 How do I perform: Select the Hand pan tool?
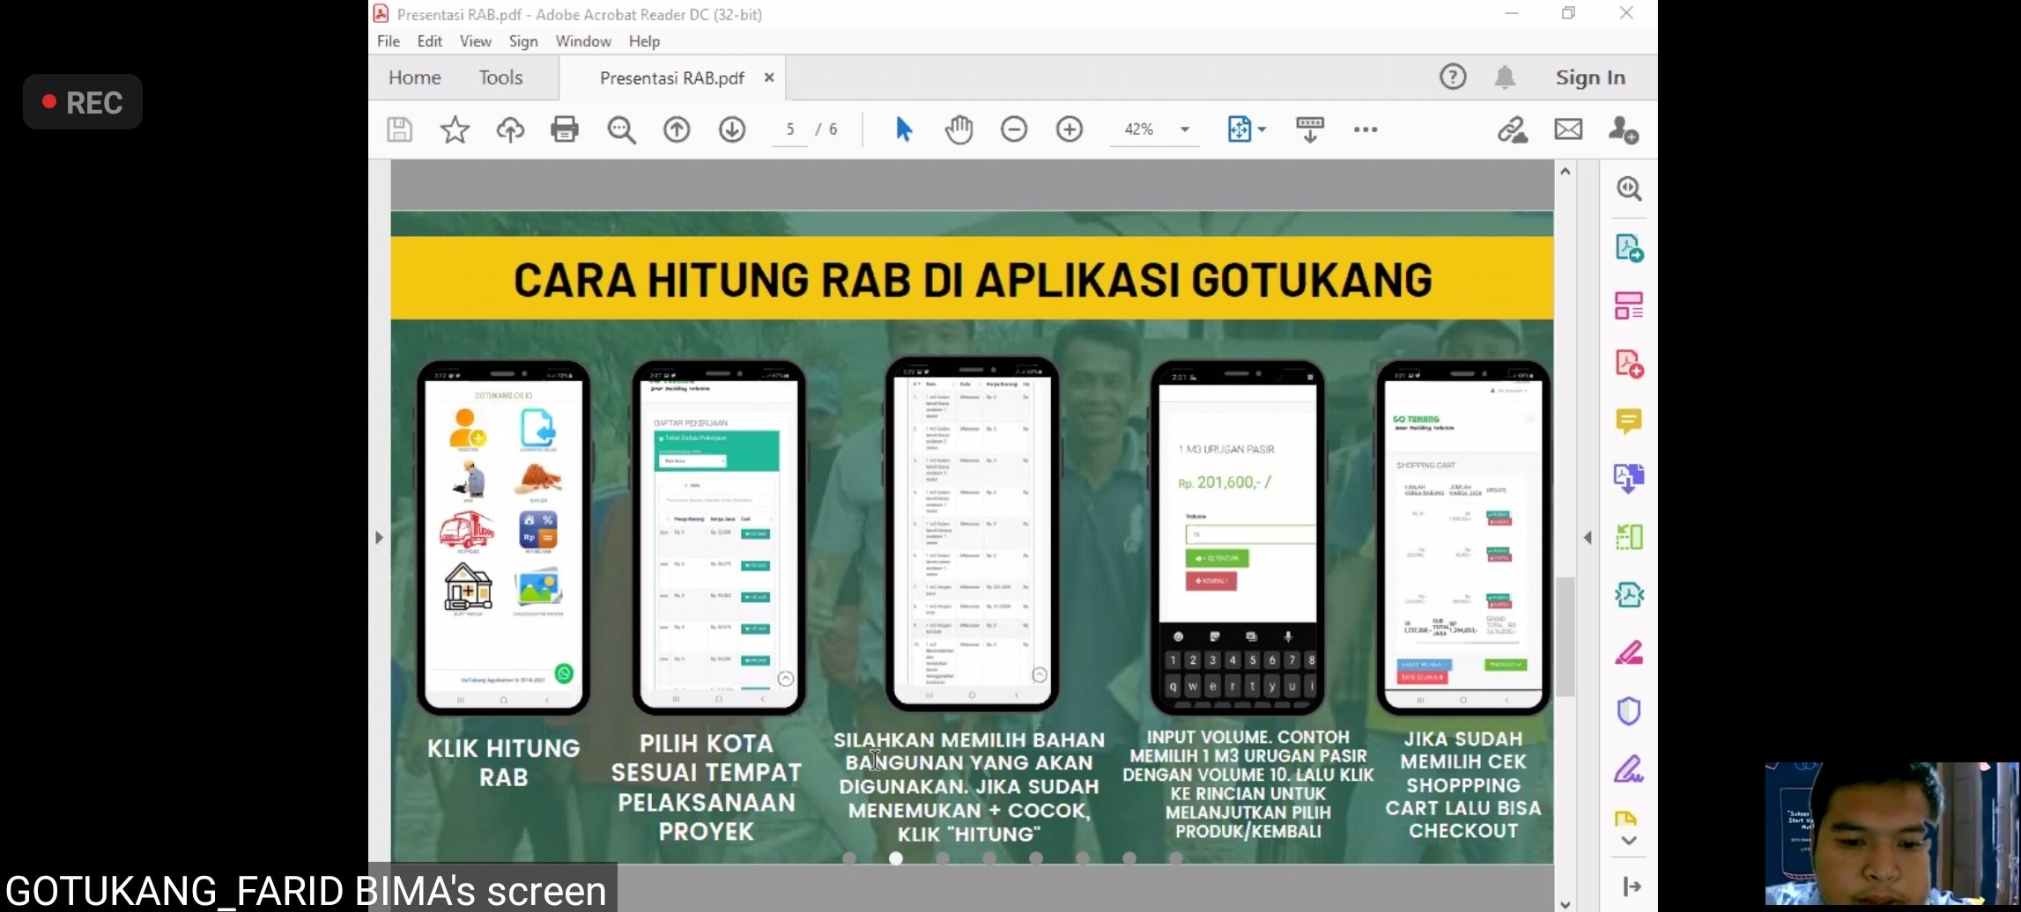(959, 129)
